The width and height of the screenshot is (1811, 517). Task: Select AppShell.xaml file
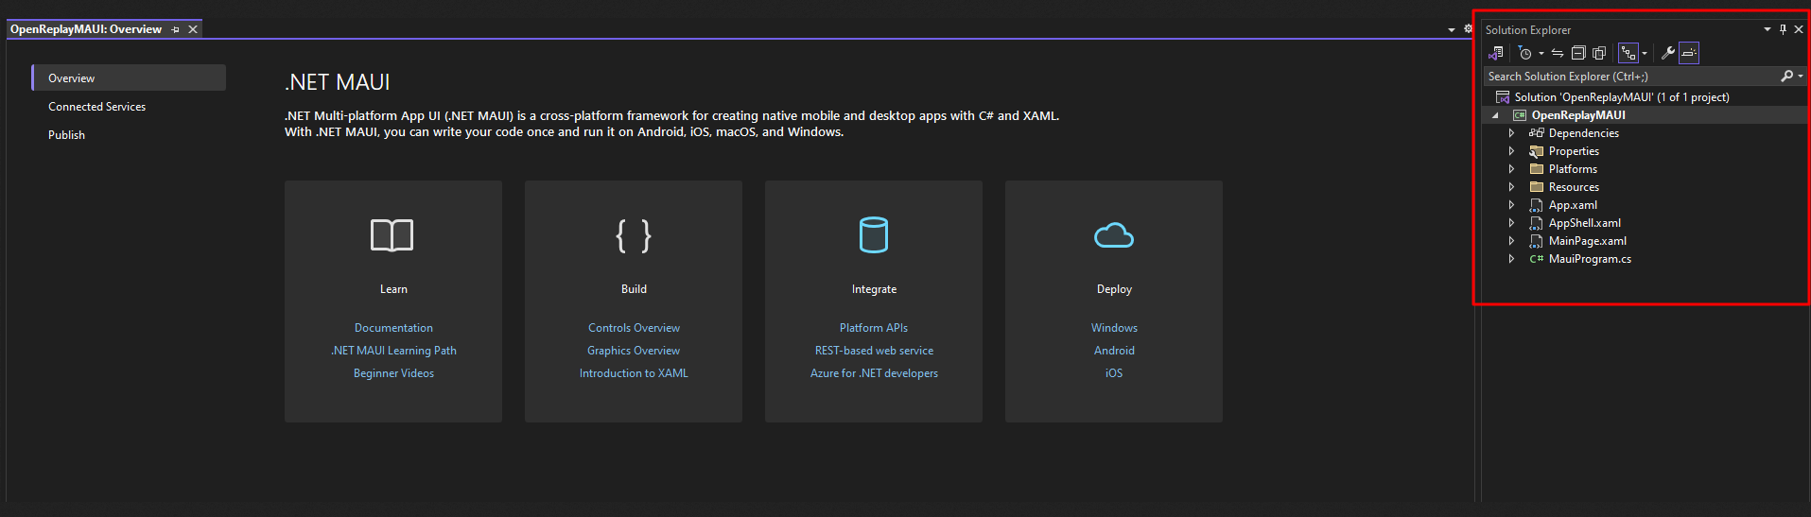click(x=1584, y=223)
